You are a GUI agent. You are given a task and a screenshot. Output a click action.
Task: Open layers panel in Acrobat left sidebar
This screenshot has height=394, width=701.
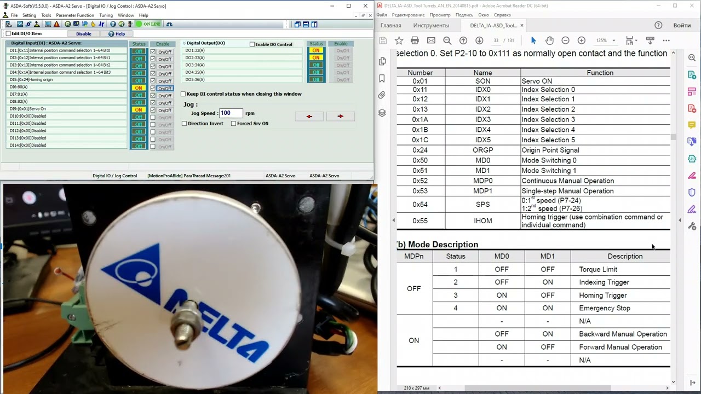pyautogui.click(x=382, y=113)
